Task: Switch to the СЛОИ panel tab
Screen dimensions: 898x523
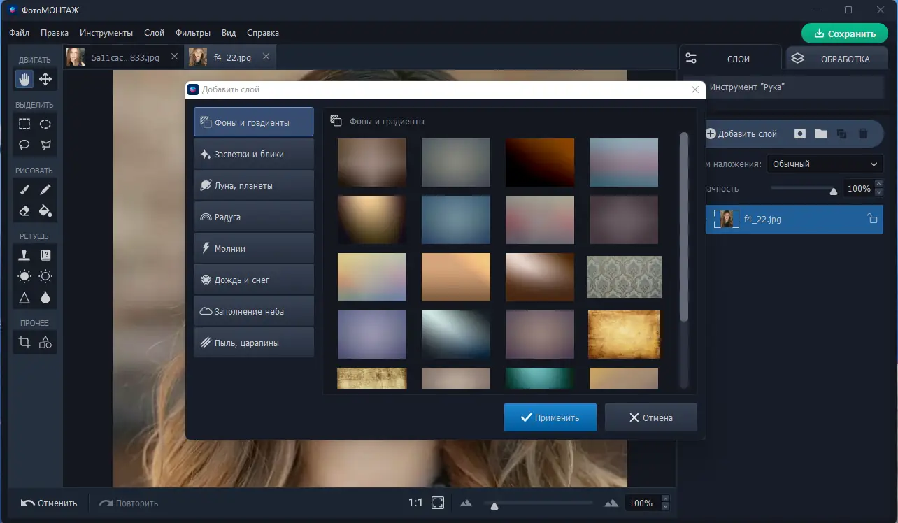Action: pos(730,59)
